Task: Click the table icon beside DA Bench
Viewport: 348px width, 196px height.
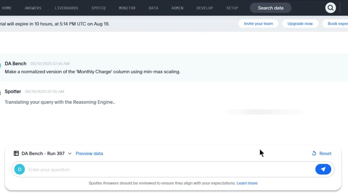Action: click(16, 154)
